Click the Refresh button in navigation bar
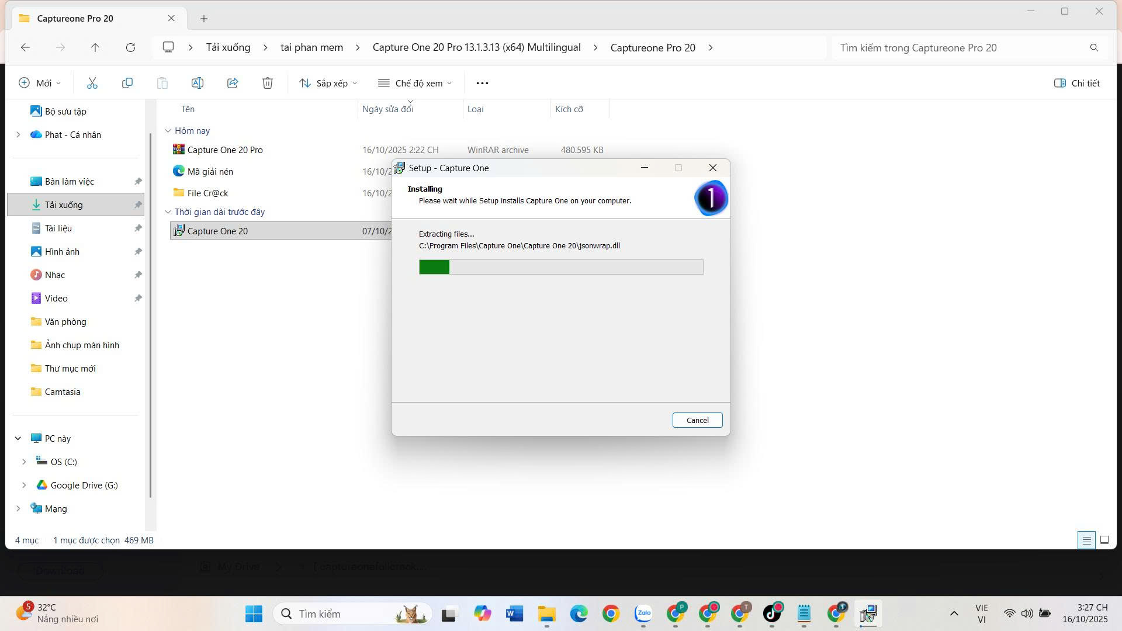Image resolution: width=1122 pixels, height=631 pixels. tap(130, 47)
